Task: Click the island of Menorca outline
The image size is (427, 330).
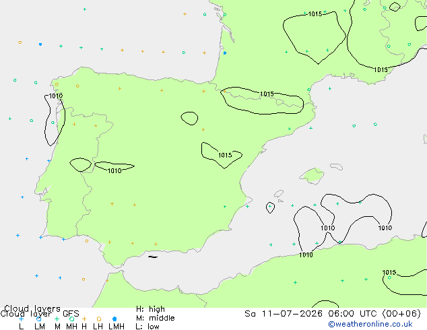Action: tap(337, 166)
